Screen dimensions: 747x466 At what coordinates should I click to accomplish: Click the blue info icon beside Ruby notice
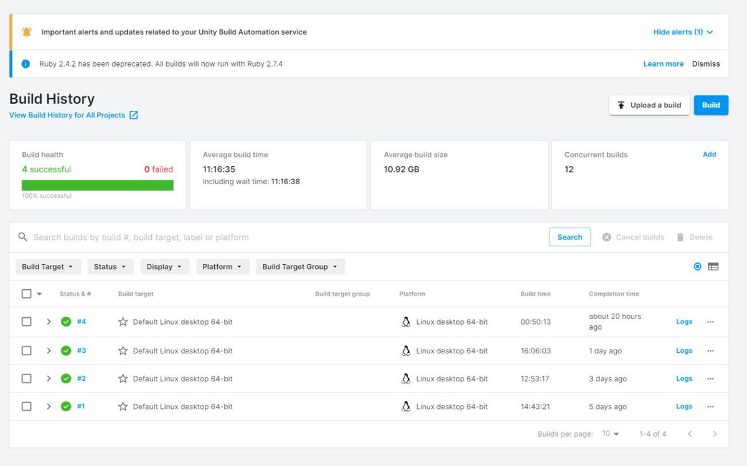[26, 63]
